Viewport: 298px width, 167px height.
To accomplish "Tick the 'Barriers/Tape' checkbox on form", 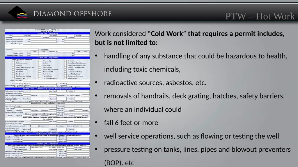I will [x=13, y=78].
